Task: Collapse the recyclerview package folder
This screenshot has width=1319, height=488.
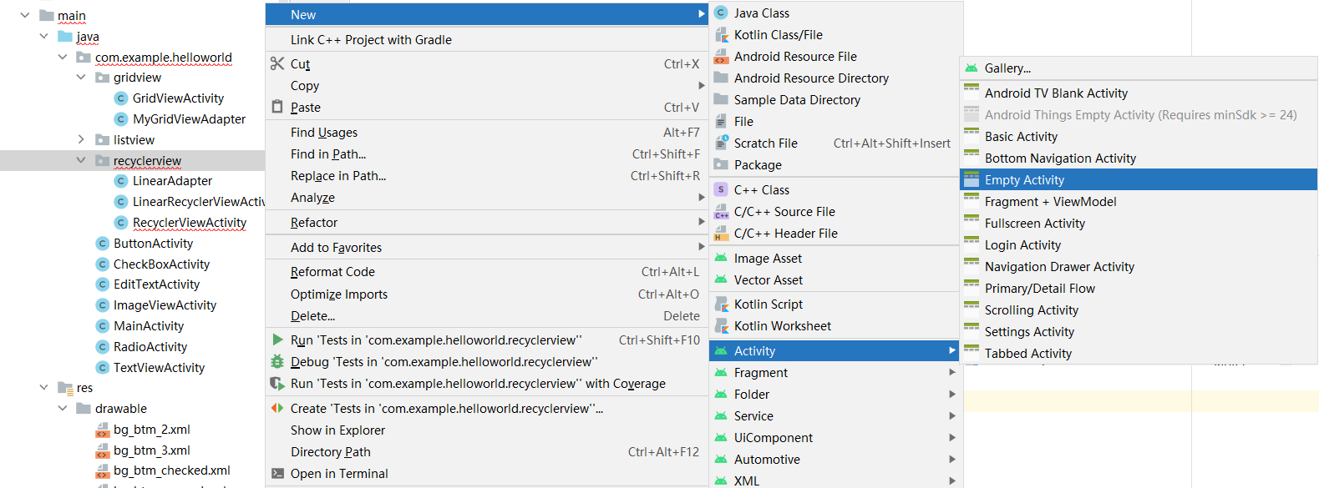Action: [x=81, y=160]
